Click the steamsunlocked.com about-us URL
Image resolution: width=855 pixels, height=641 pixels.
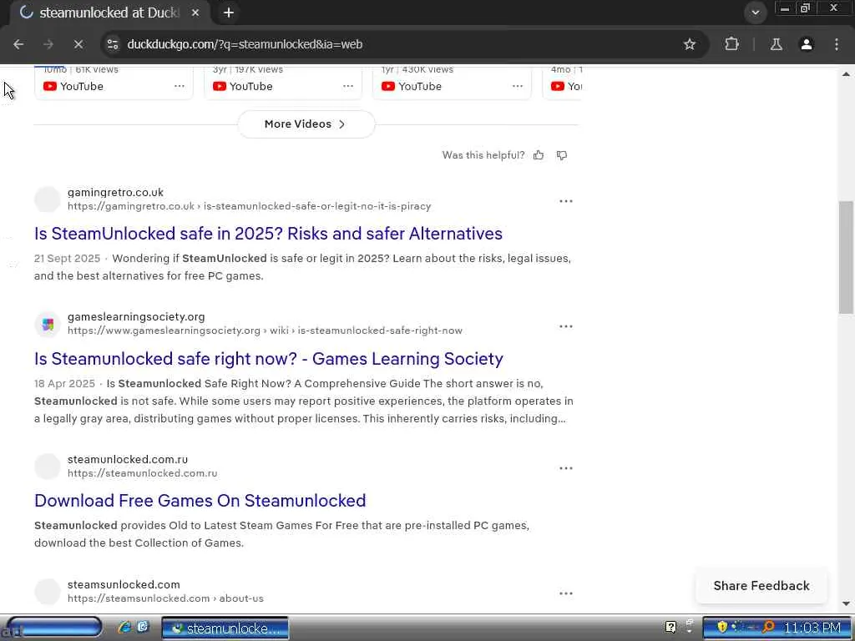point(166,598)
